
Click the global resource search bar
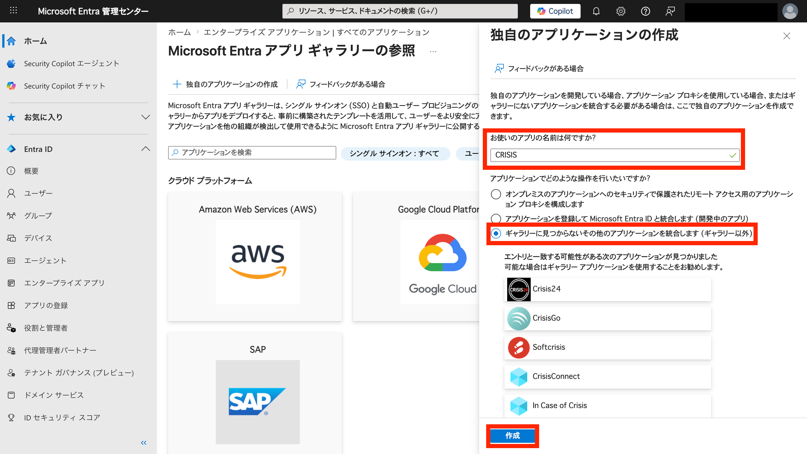click(x=400, y=11)
